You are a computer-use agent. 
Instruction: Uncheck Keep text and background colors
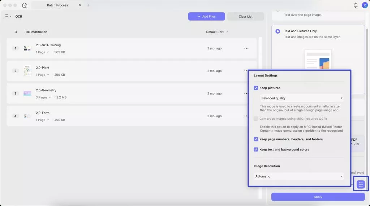[x=256, y=149]
